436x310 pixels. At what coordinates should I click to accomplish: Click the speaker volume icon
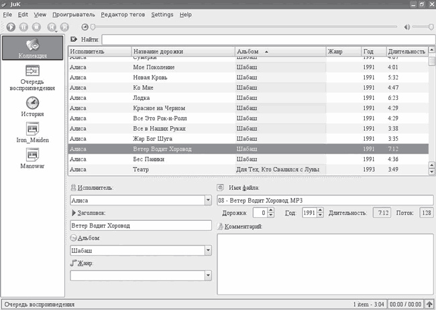406,27
